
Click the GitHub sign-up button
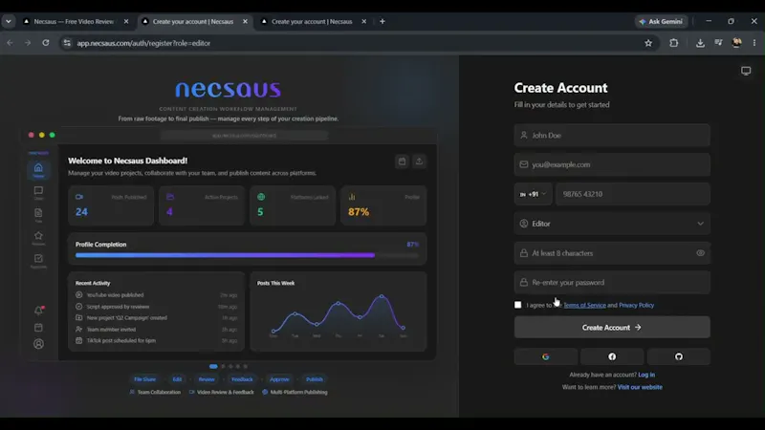[x=679, y=356]
